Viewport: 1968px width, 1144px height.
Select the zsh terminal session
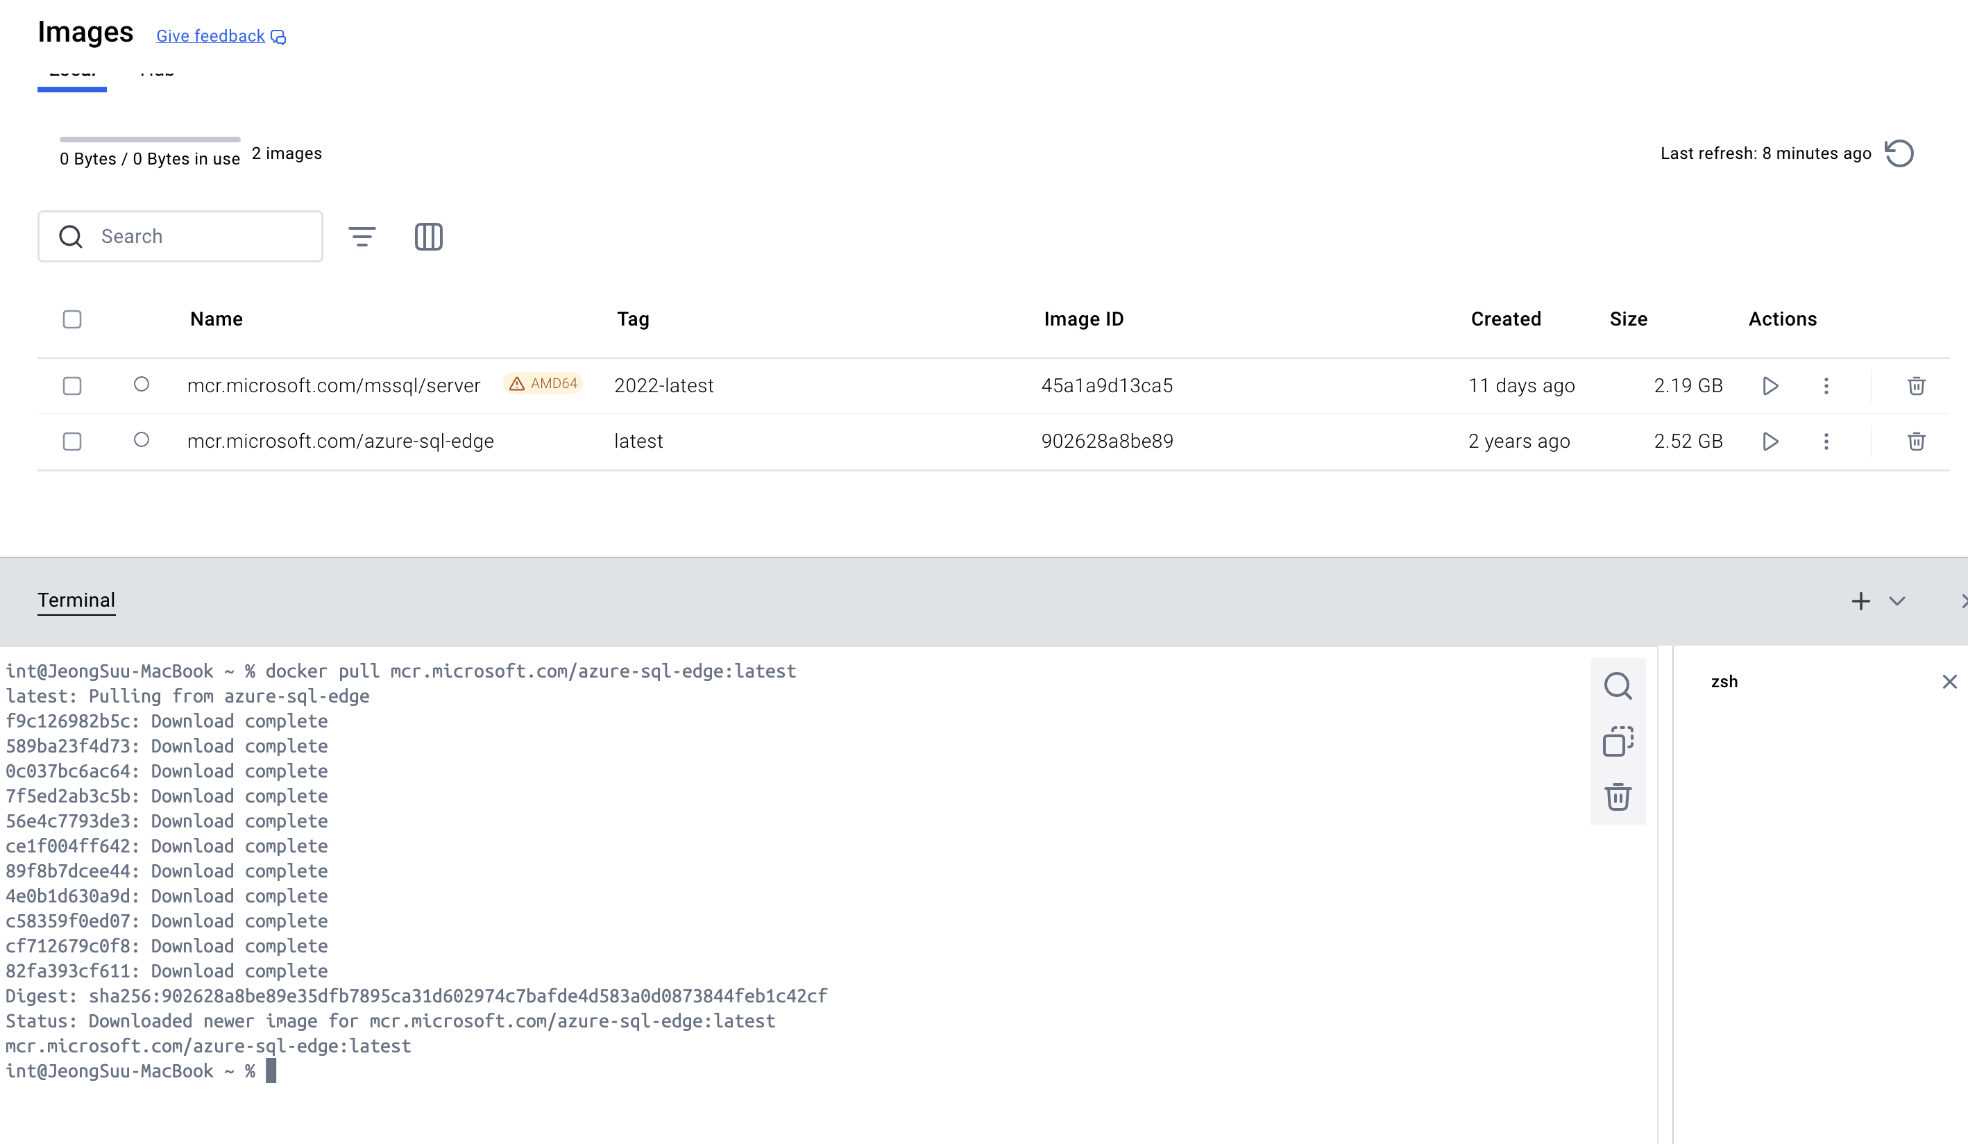pyautogui.click(x=1724, y=682)
